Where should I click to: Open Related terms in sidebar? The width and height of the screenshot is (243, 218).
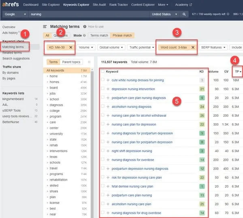[x=12, y=53]
